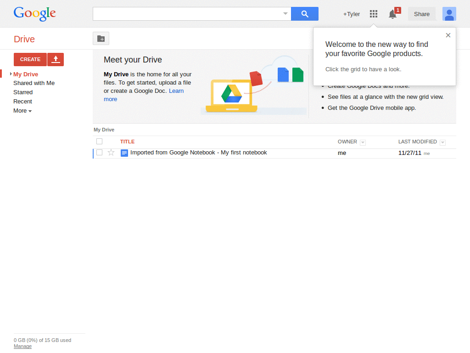
Task: Open the profile avatar in the top bar
Action: (449, 14)
